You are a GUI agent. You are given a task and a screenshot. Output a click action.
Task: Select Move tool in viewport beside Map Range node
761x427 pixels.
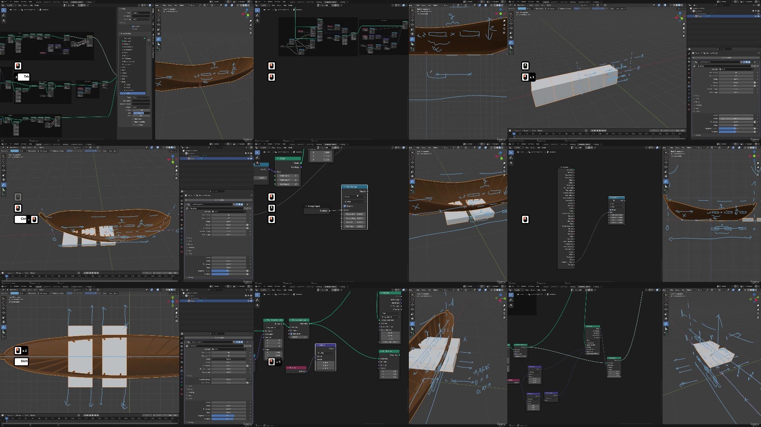412,162
